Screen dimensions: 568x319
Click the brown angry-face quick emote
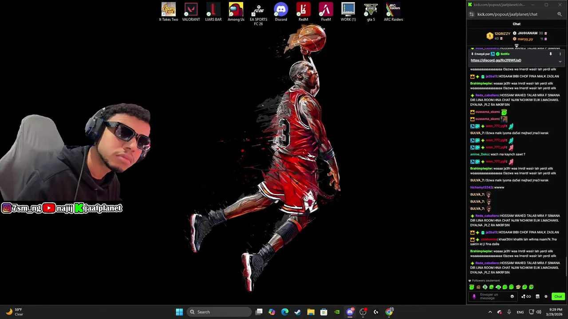pyautogui.click(x=478, y=287)
